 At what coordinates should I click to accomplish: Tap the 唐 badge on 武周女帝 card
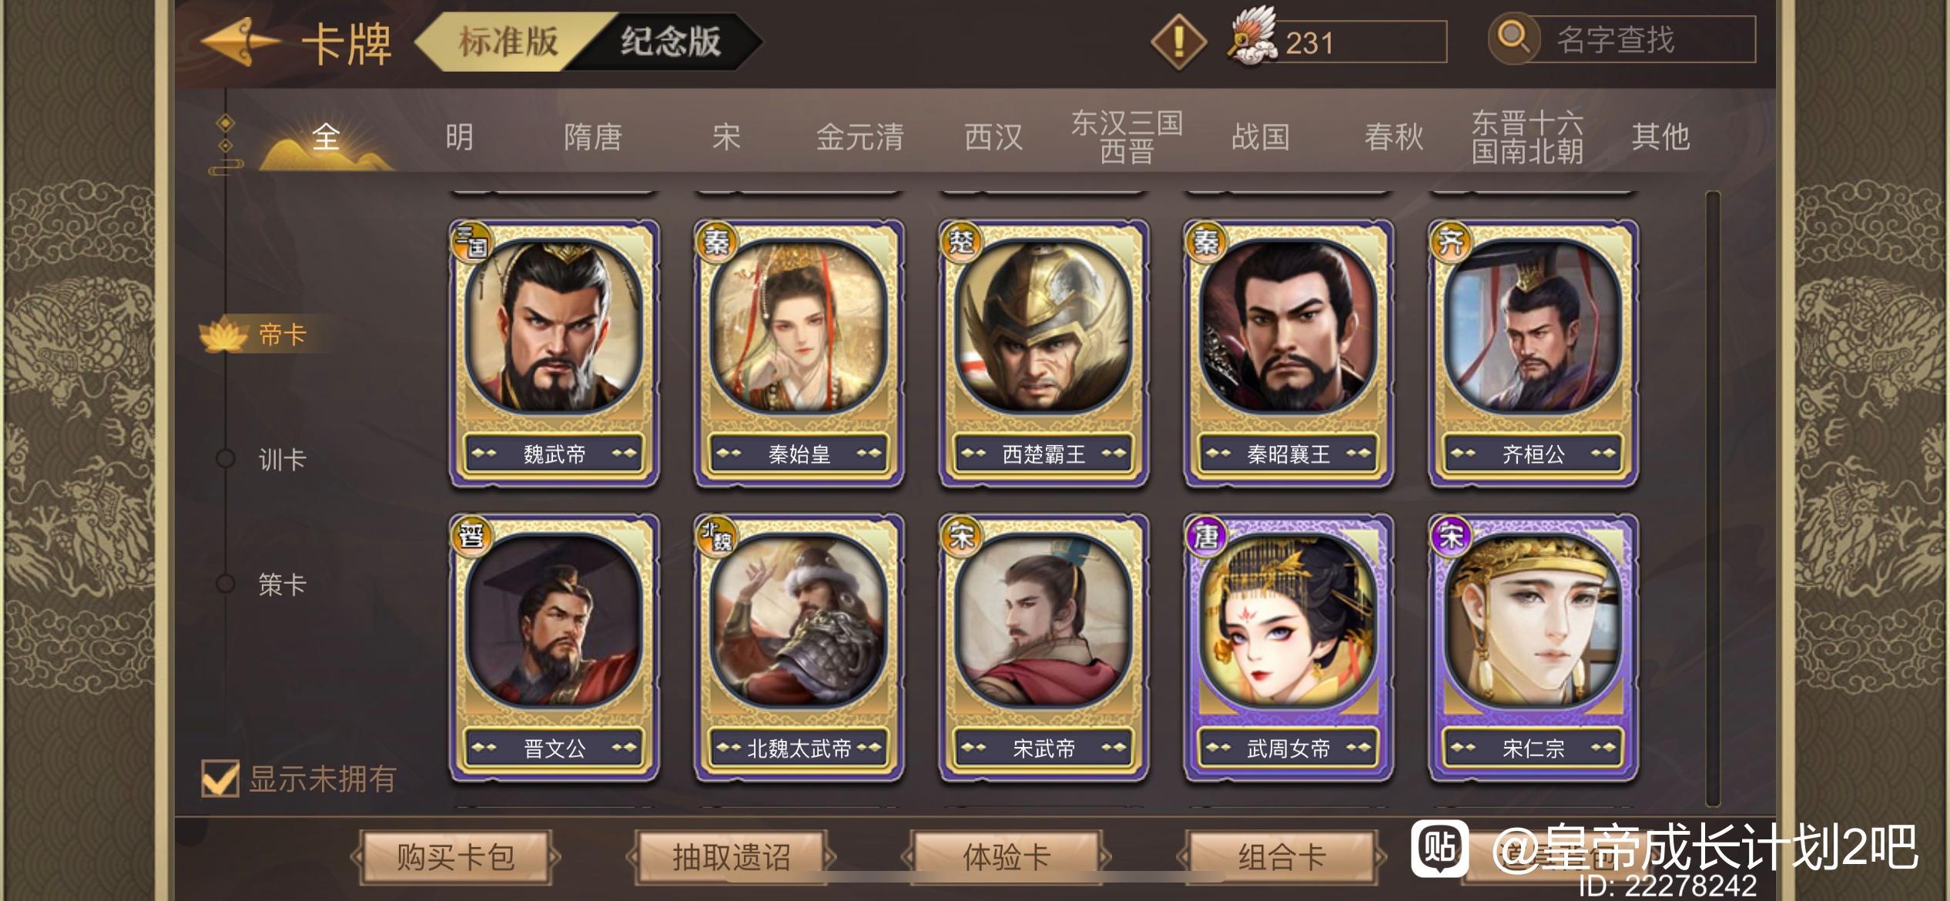[1206, 536]
